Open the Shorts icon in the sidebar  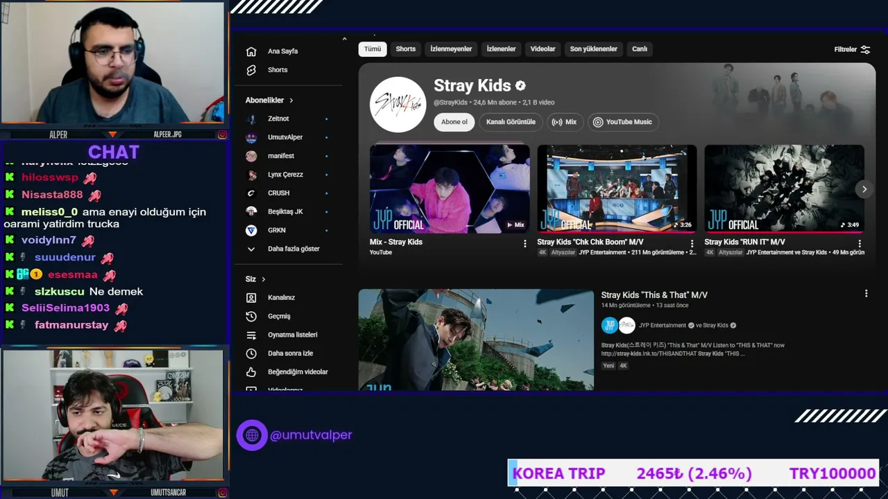(251, 70)
